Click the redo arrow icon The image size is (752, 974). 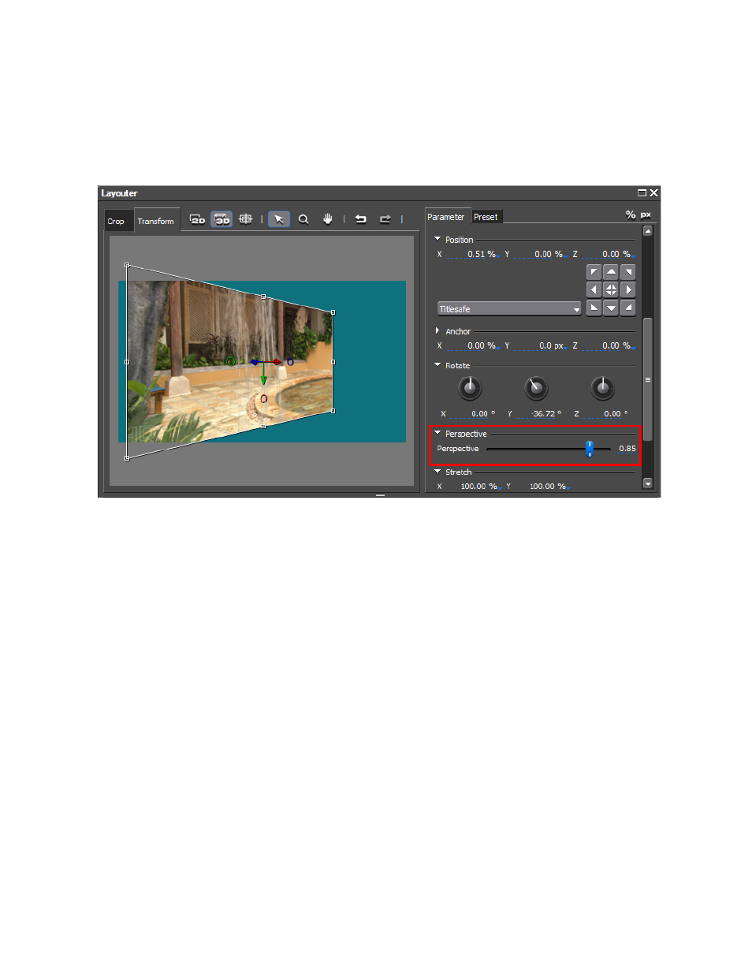(385, 219)
